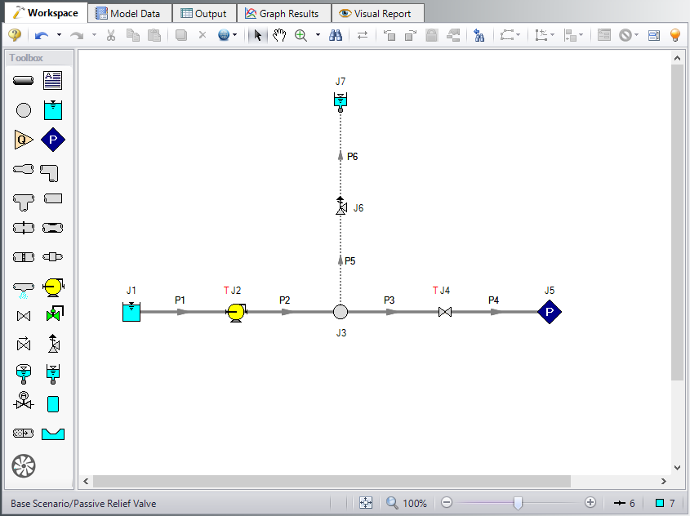
Task: Select the Pipe drawing tool
Action: (23, 80)
